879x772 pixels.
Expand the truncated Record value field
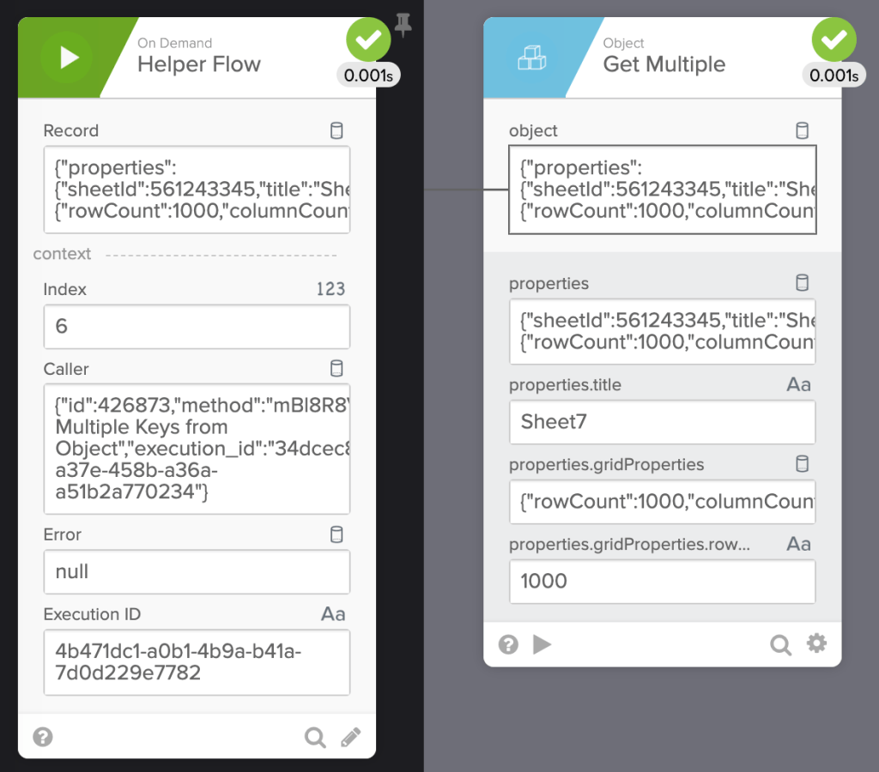pyautogui.click(x=197, y=189)
